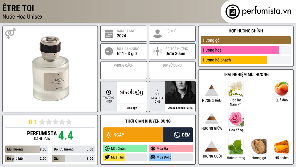Click the calendar icon for Năm ra mắt
The image size is (296, 167).
[109, 34]
